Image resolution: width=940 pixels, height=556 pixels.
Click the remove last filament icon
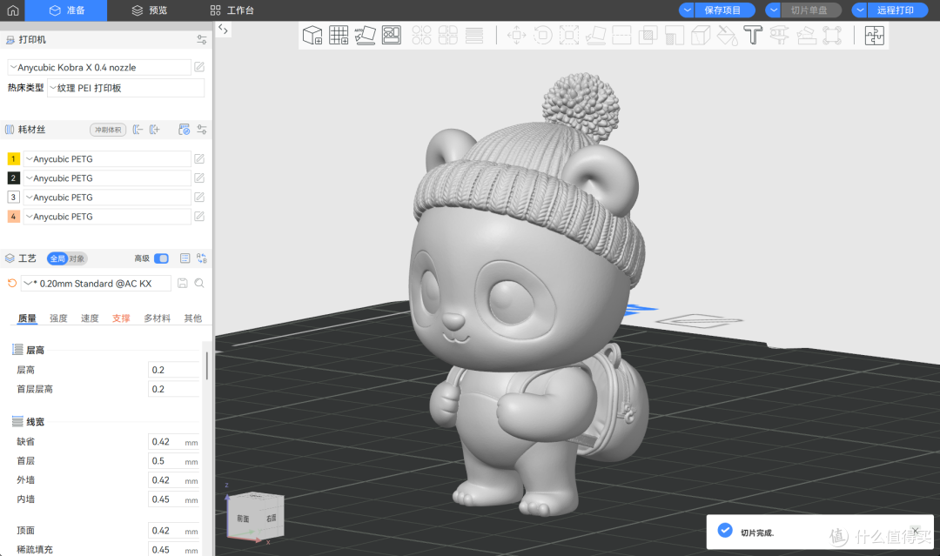[138, 130]
